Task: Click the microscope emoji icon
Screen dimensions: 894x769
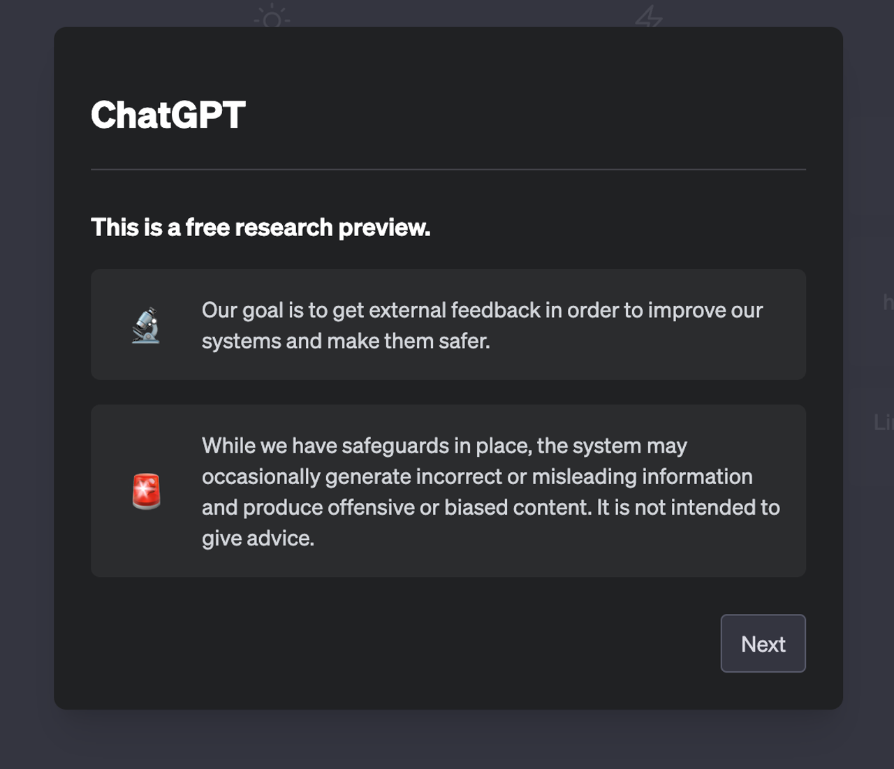Action: (x=146, y=325)
